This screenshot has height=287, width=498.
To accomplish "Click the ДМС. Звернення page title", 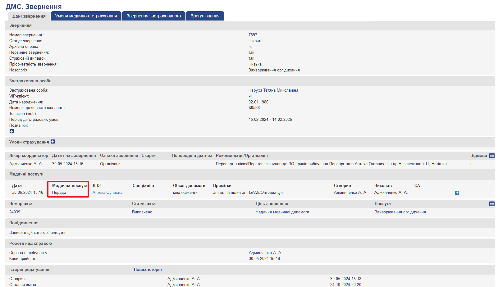I will pos(34,7).
